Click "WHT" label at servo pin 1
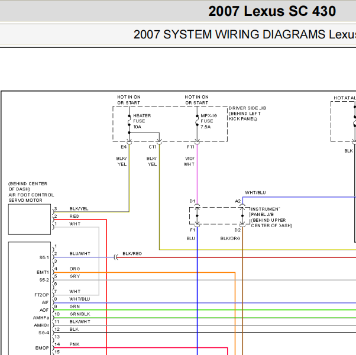Image resolution: width=356 pixels, height=355 pixels. (x=75, y=224)
